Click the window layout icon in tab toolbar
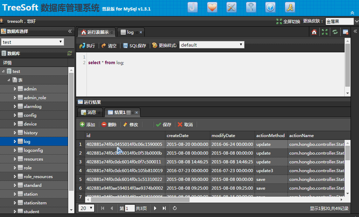Screen dimensions: 359x217 (x=345, y=32)
